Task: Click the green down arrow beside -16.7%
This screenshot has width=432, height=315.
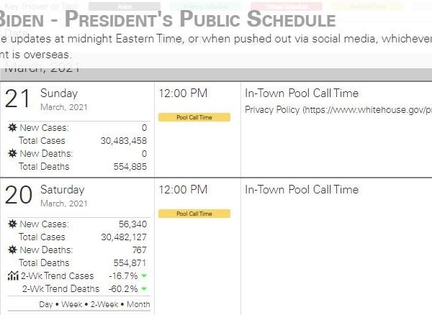Action: [144, 276]
